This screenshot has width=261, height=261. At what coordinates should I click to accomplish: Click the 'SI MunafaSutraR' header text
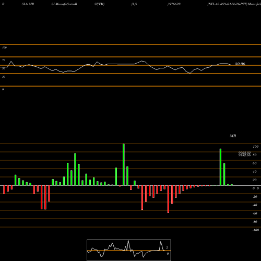click(x=64, y=4)
